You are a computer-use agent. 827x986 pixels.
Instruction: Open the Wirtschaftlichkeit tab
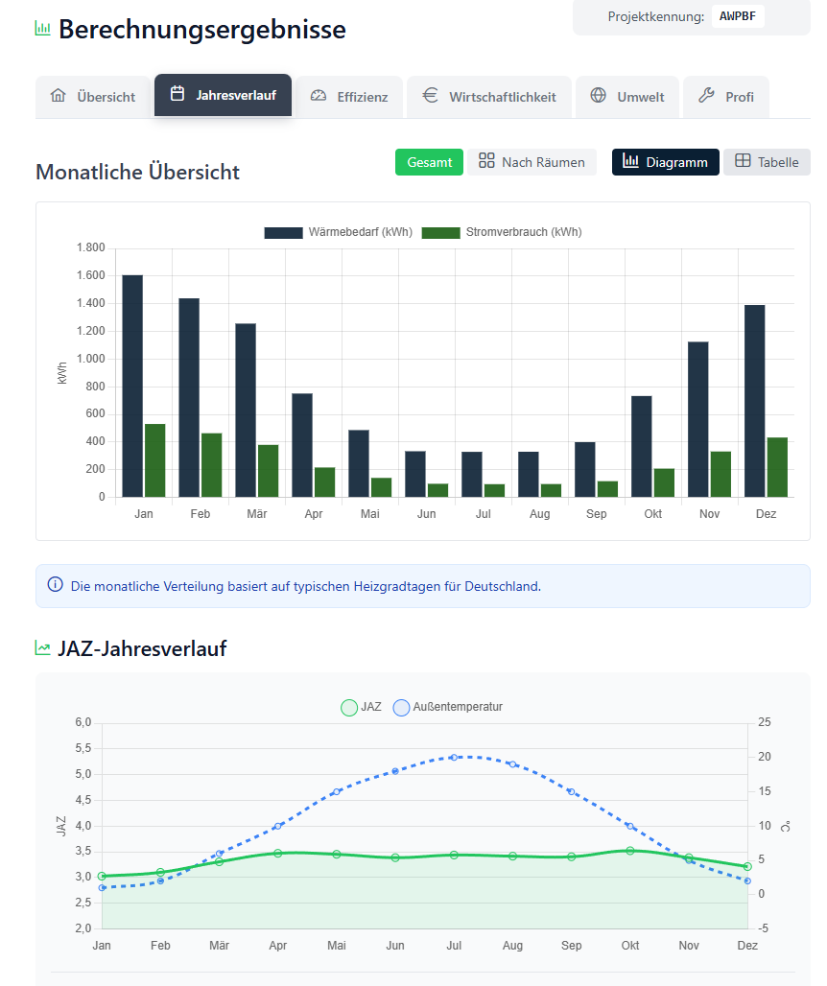click(x=489, y=97)
